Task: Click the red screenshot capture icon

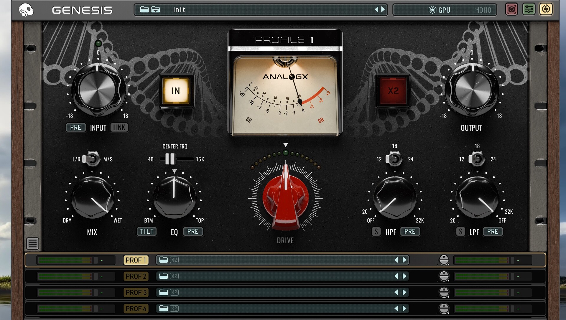Action: click(x=511, y=9)
